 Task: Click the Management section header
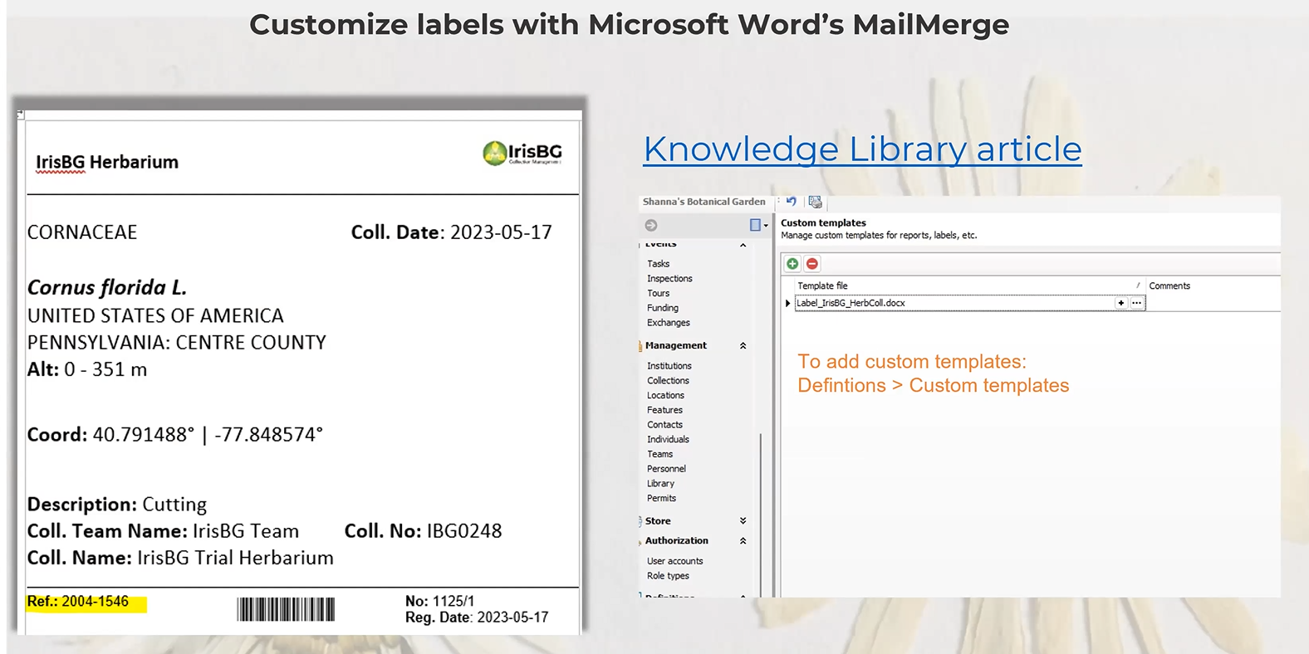click(x=676, y=345)
